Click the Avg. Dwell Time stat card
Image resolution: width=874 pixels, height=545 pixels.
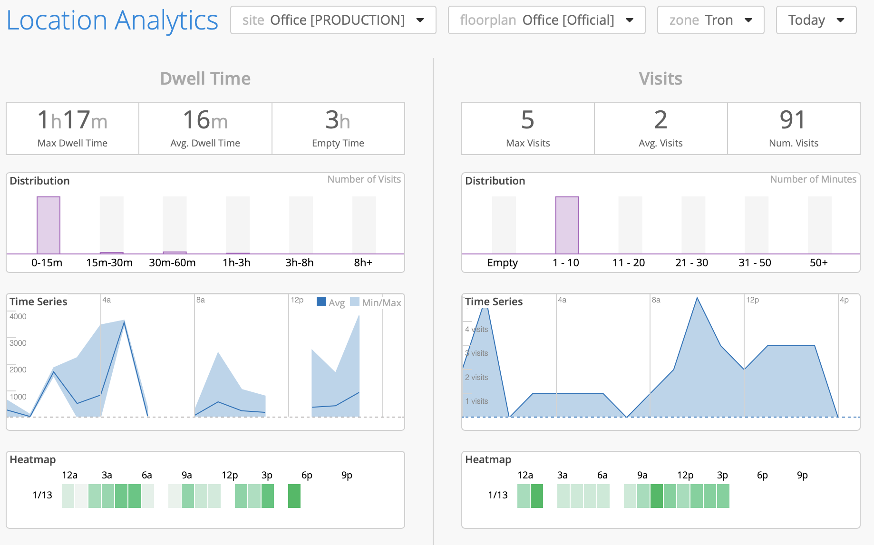205,128
